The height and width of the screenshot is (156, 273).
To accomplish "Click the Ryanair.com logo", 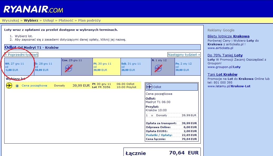I will click(33, 9).
